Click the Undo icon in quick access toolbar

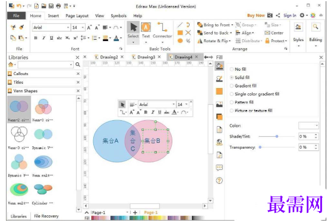pos(19,6)
